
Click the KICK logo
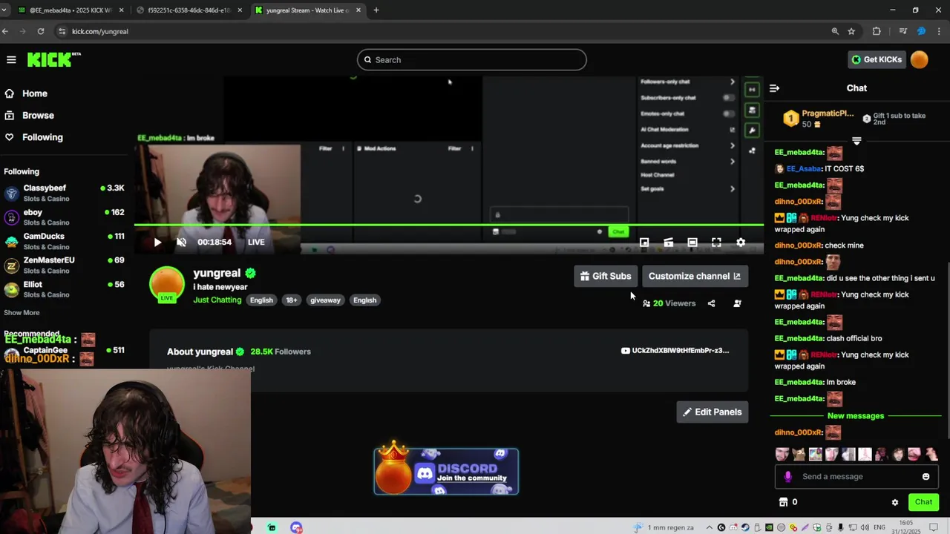(53, 59)
